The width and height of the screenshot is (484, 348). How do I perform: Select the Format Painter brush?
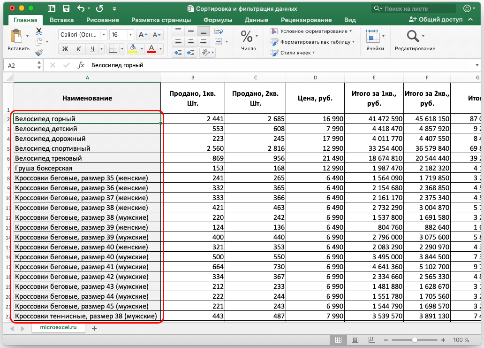click(39, 52)
